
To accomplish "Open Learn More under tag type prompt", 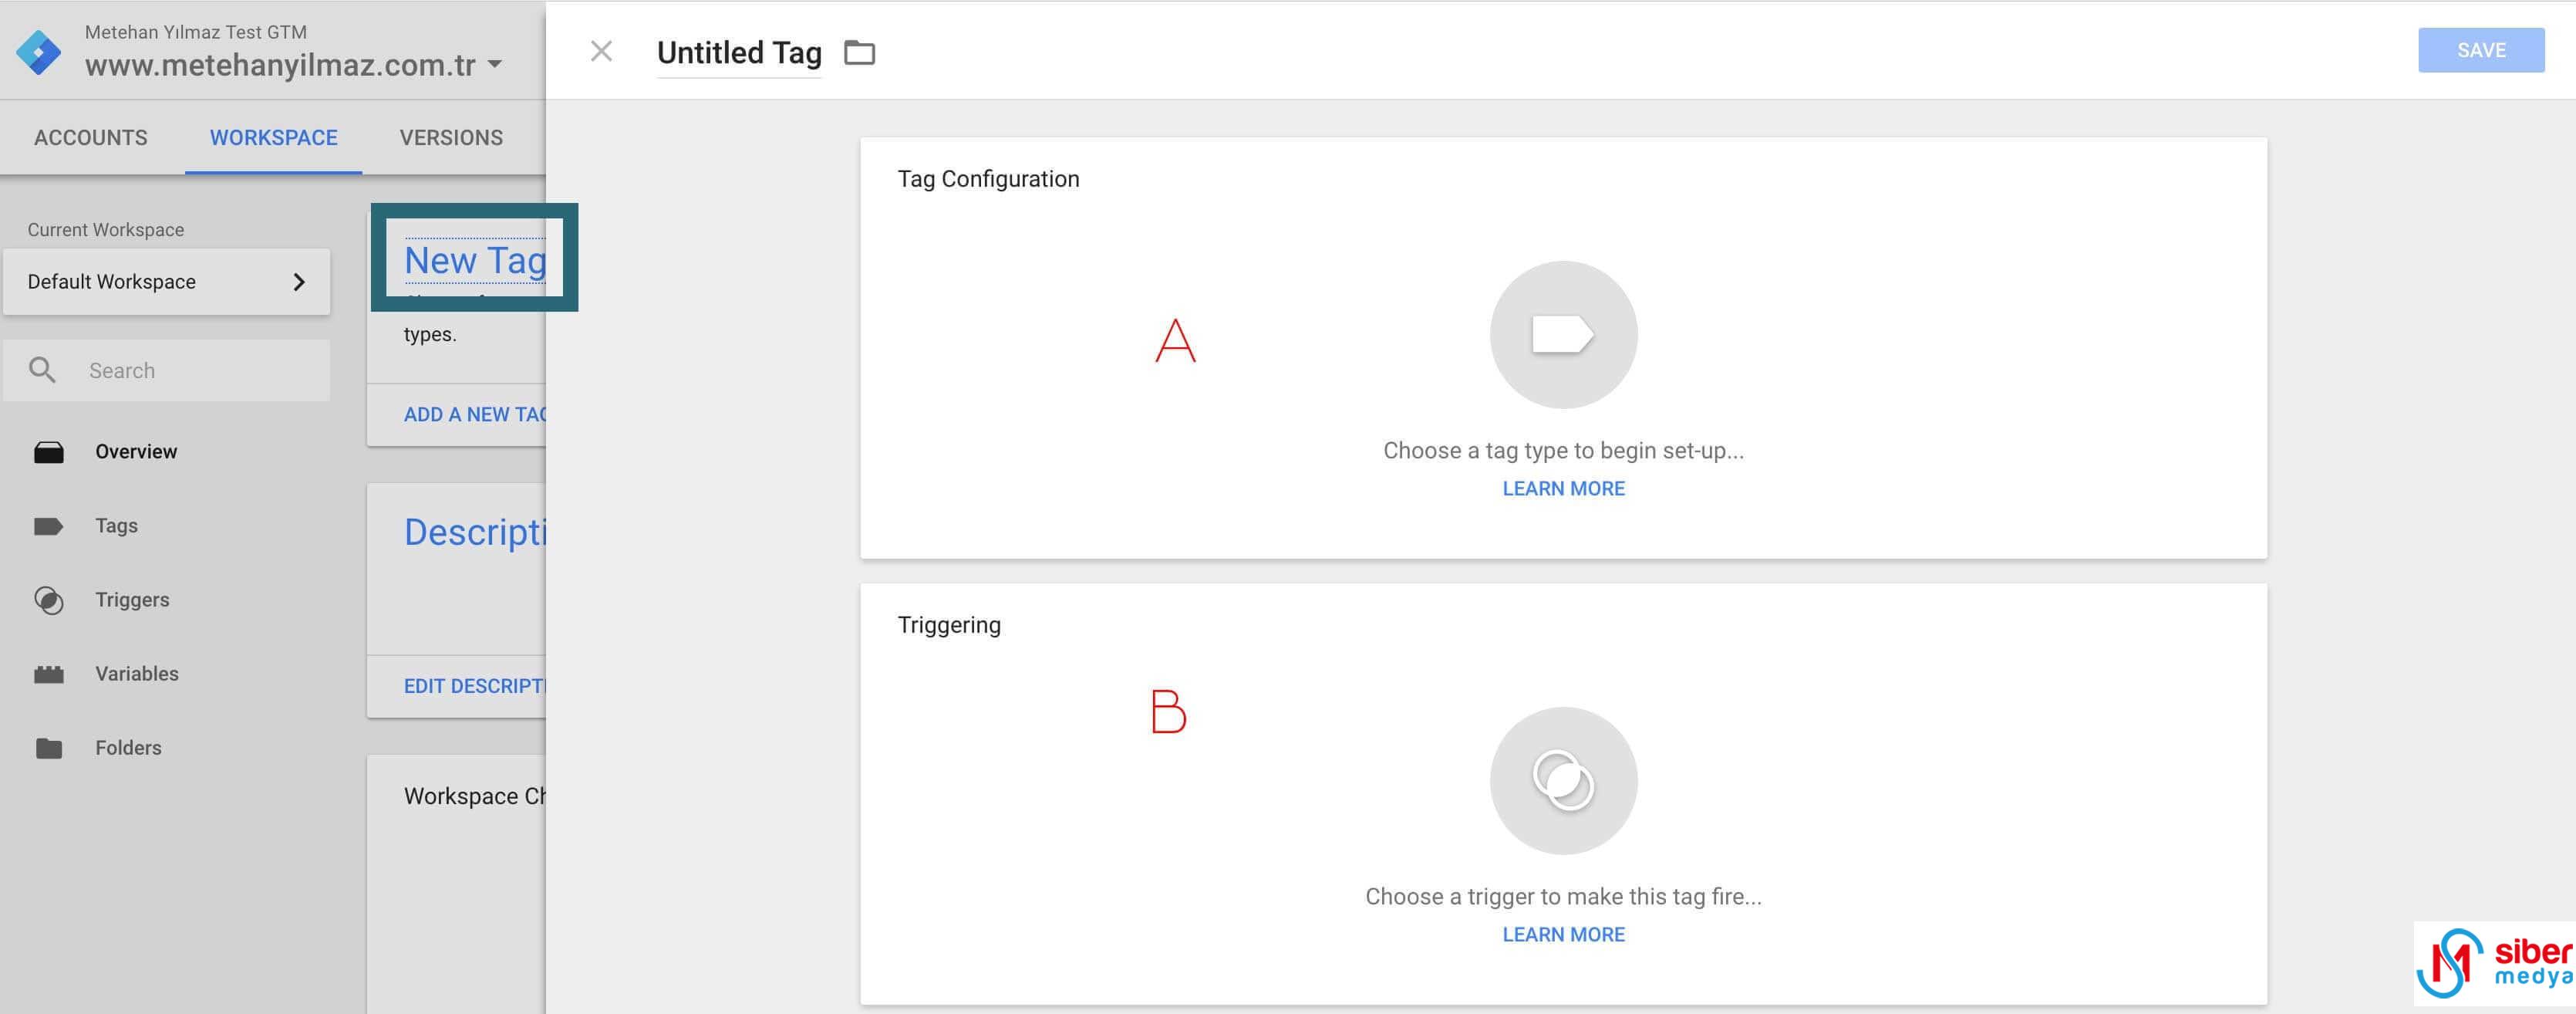I will tap(1563, 488).
